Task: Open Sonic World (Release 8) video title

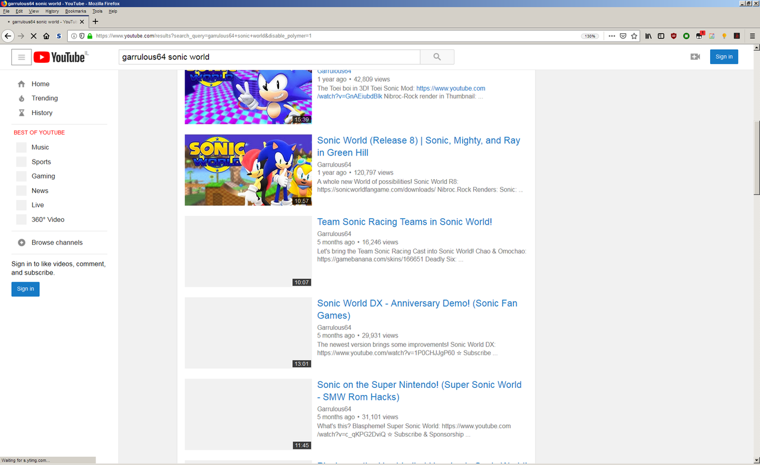Action: coord(419,146)
